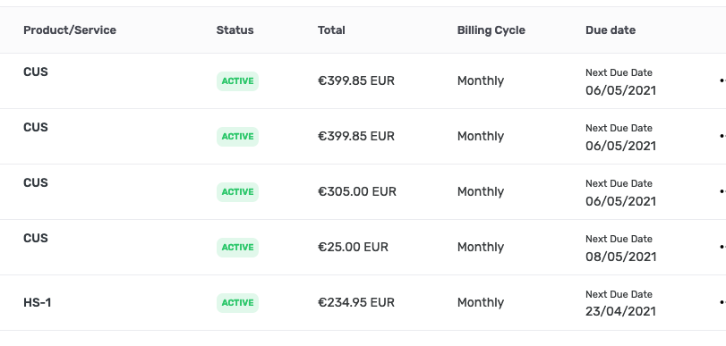Viewport: 726px width, 346px height.
Task: Click the ACTIVE badge on HS-1 service
Action: [237, 303]
